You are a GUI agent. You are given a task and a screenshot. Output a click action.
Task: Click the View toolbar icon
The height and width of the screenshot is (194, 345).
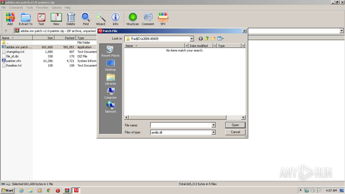56,19
